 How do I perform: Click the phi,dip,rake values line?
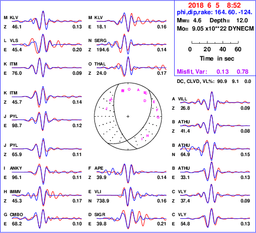(215, 13)
